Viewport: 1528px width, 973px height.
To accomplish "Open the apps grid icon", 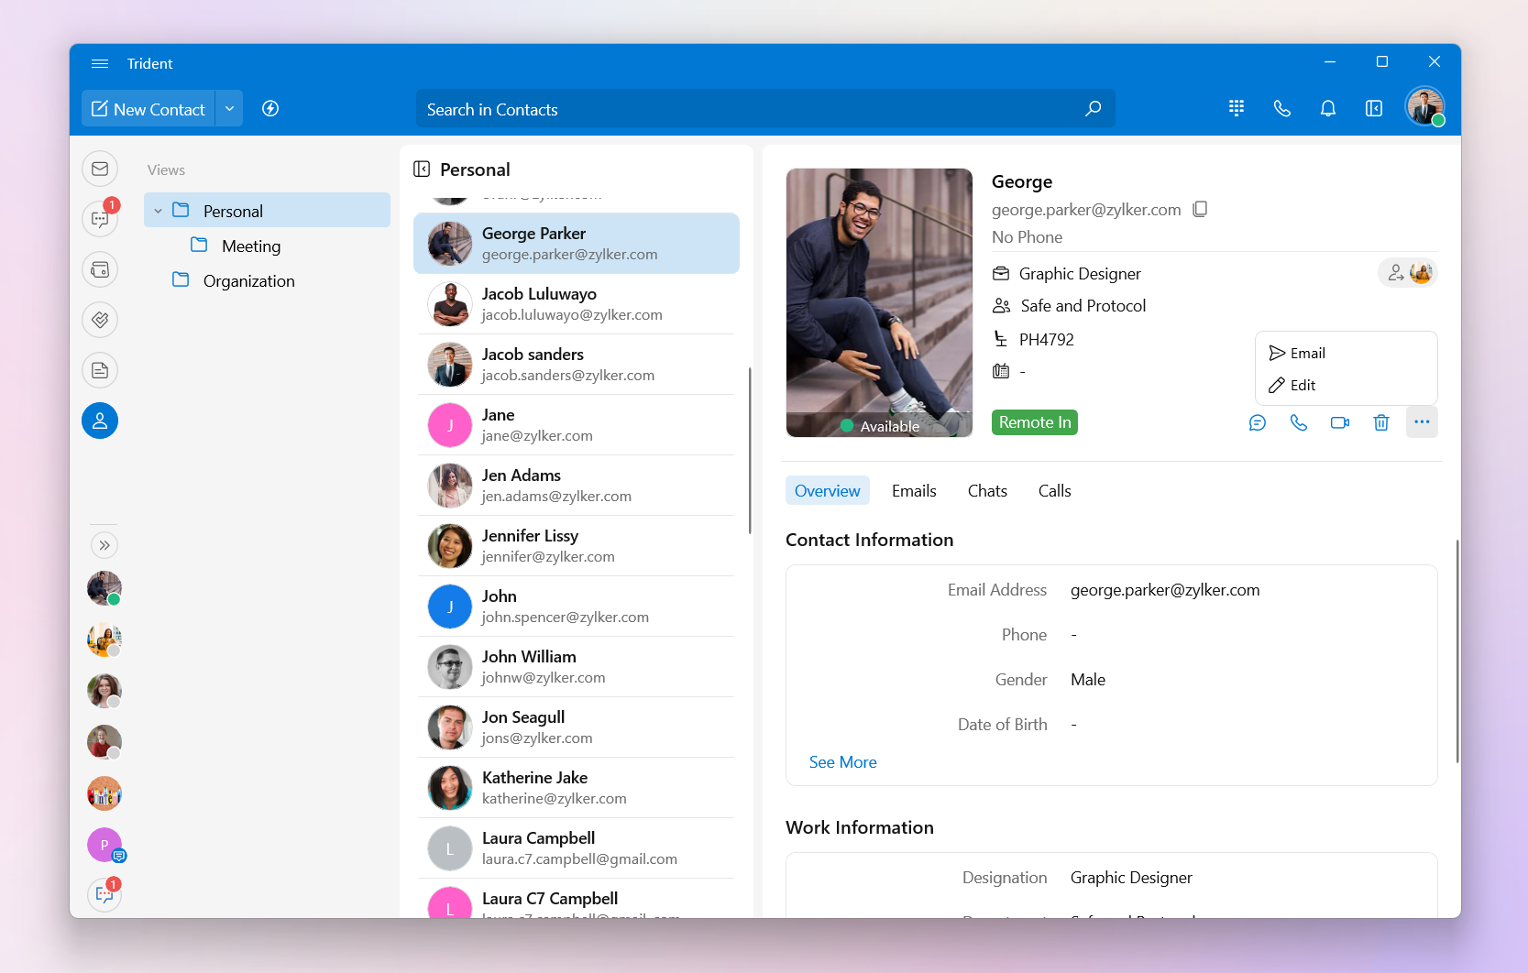I will click(x=1237, y=108).
